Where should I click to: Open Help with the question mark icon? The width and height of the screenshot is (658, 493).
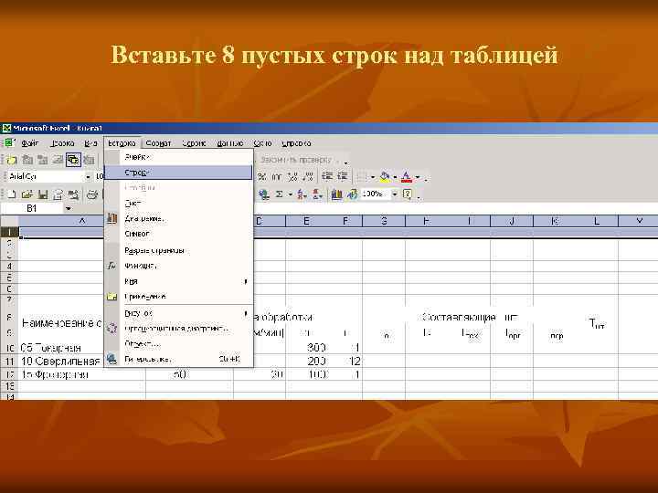(x=407, y=194)
